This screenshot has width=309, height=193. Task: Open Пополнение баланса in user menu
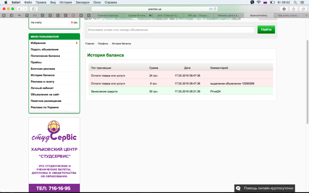pos(45,56)
